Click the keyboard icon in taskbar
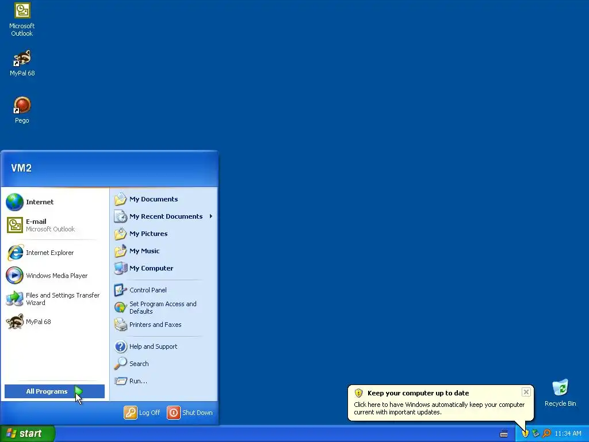The height and width of the screenshot is (442, 589). [x=504, y=434]
